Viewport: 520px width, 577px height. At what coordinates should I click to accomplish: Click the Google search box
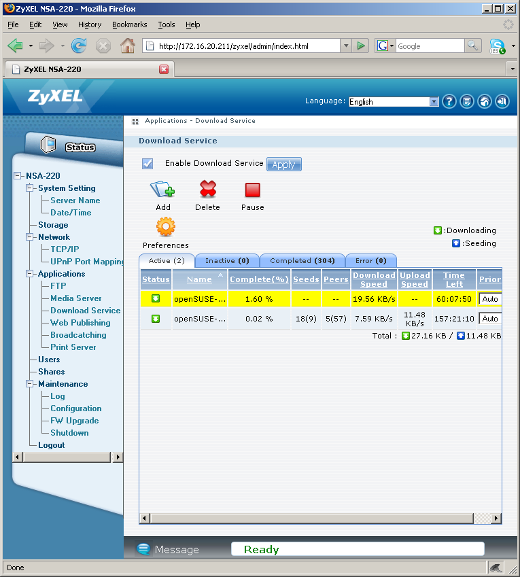pyautogui.click(x=430, y=46)
